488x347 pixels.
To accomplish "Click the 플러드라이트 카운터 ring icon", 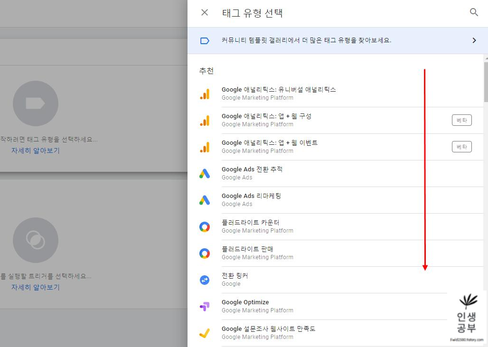I will pos(205,227).
